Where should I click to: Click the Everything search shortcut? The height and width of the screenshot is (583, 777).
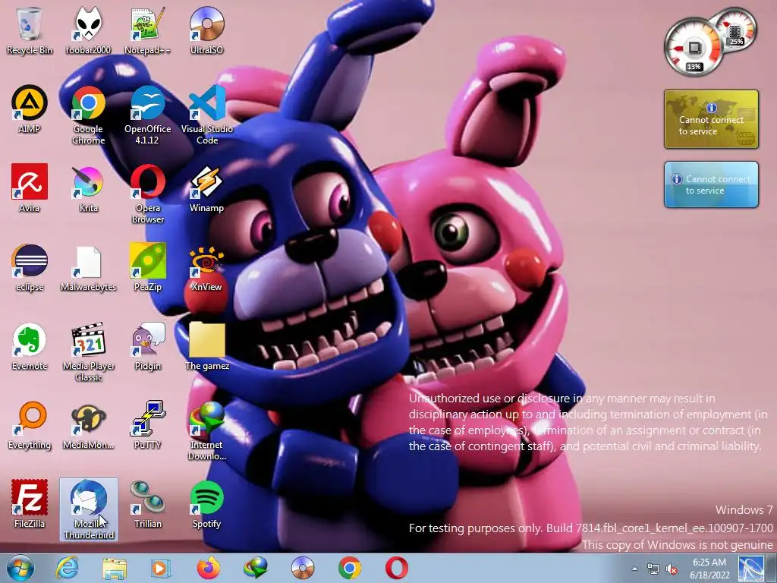(x=30, y=425)
